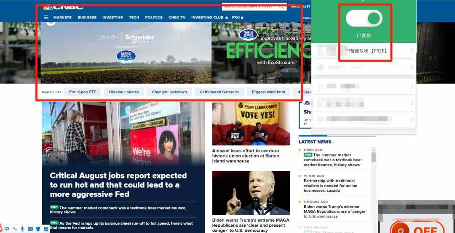Open the CNBC hamburger menu
455x233 pixels.
[x=46, y=17]
